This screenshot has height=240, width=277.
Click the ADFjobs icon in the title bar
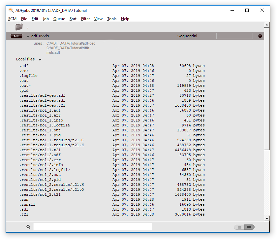click(11, 10)
